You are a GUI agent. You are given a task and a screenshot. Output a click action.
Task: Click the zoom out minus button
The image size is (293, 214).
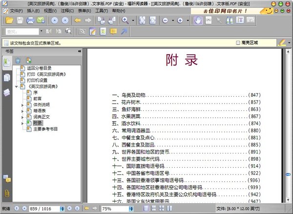point(165,21)
